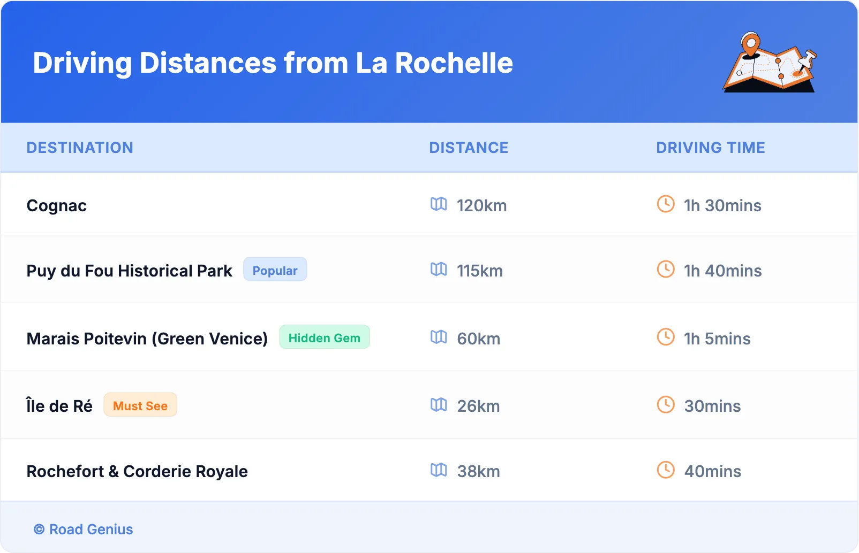Select Rochefort & Corderie Royale
Image resolution: width=859 pixels, height=553 pixels.
pyautogui.click(x=137, y=472)
